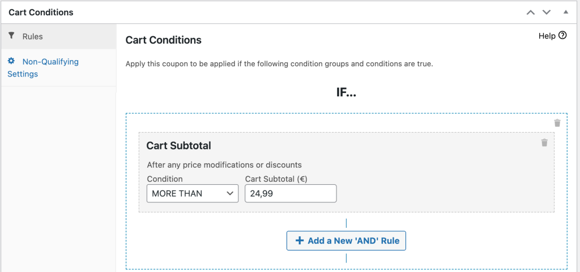
Task: Click the chevron arrow of the Condition select
Action: 230,194
